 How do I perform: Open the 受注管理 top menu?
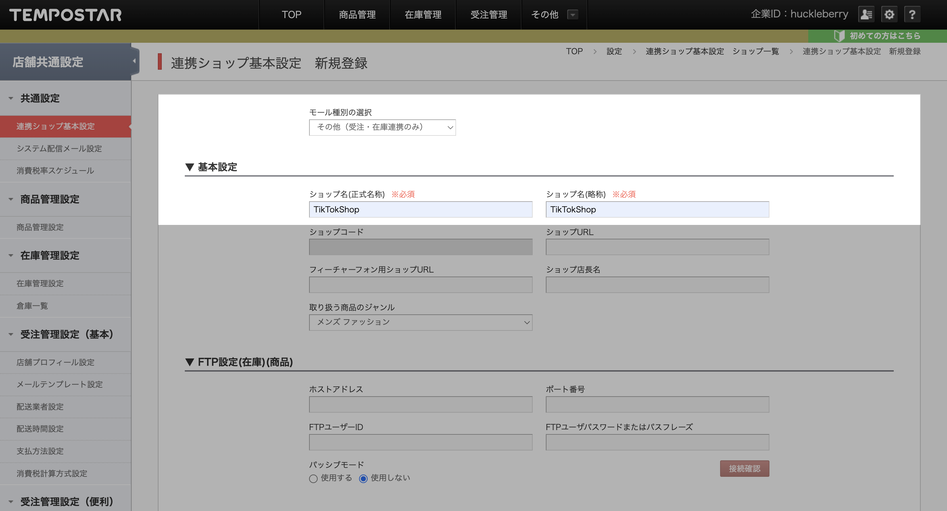click(x=489, y=15)
